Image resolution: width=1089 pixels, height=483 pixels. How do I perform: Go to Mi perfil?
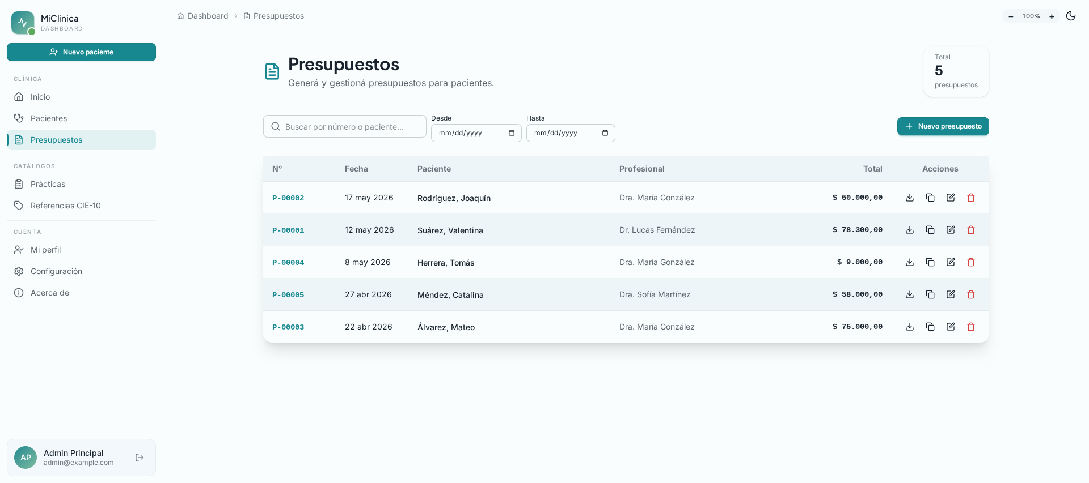81,250
